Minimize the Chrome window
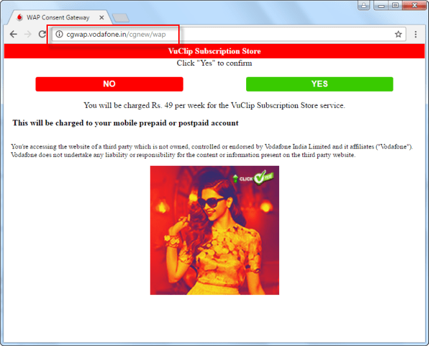 [x=381, y=5]
